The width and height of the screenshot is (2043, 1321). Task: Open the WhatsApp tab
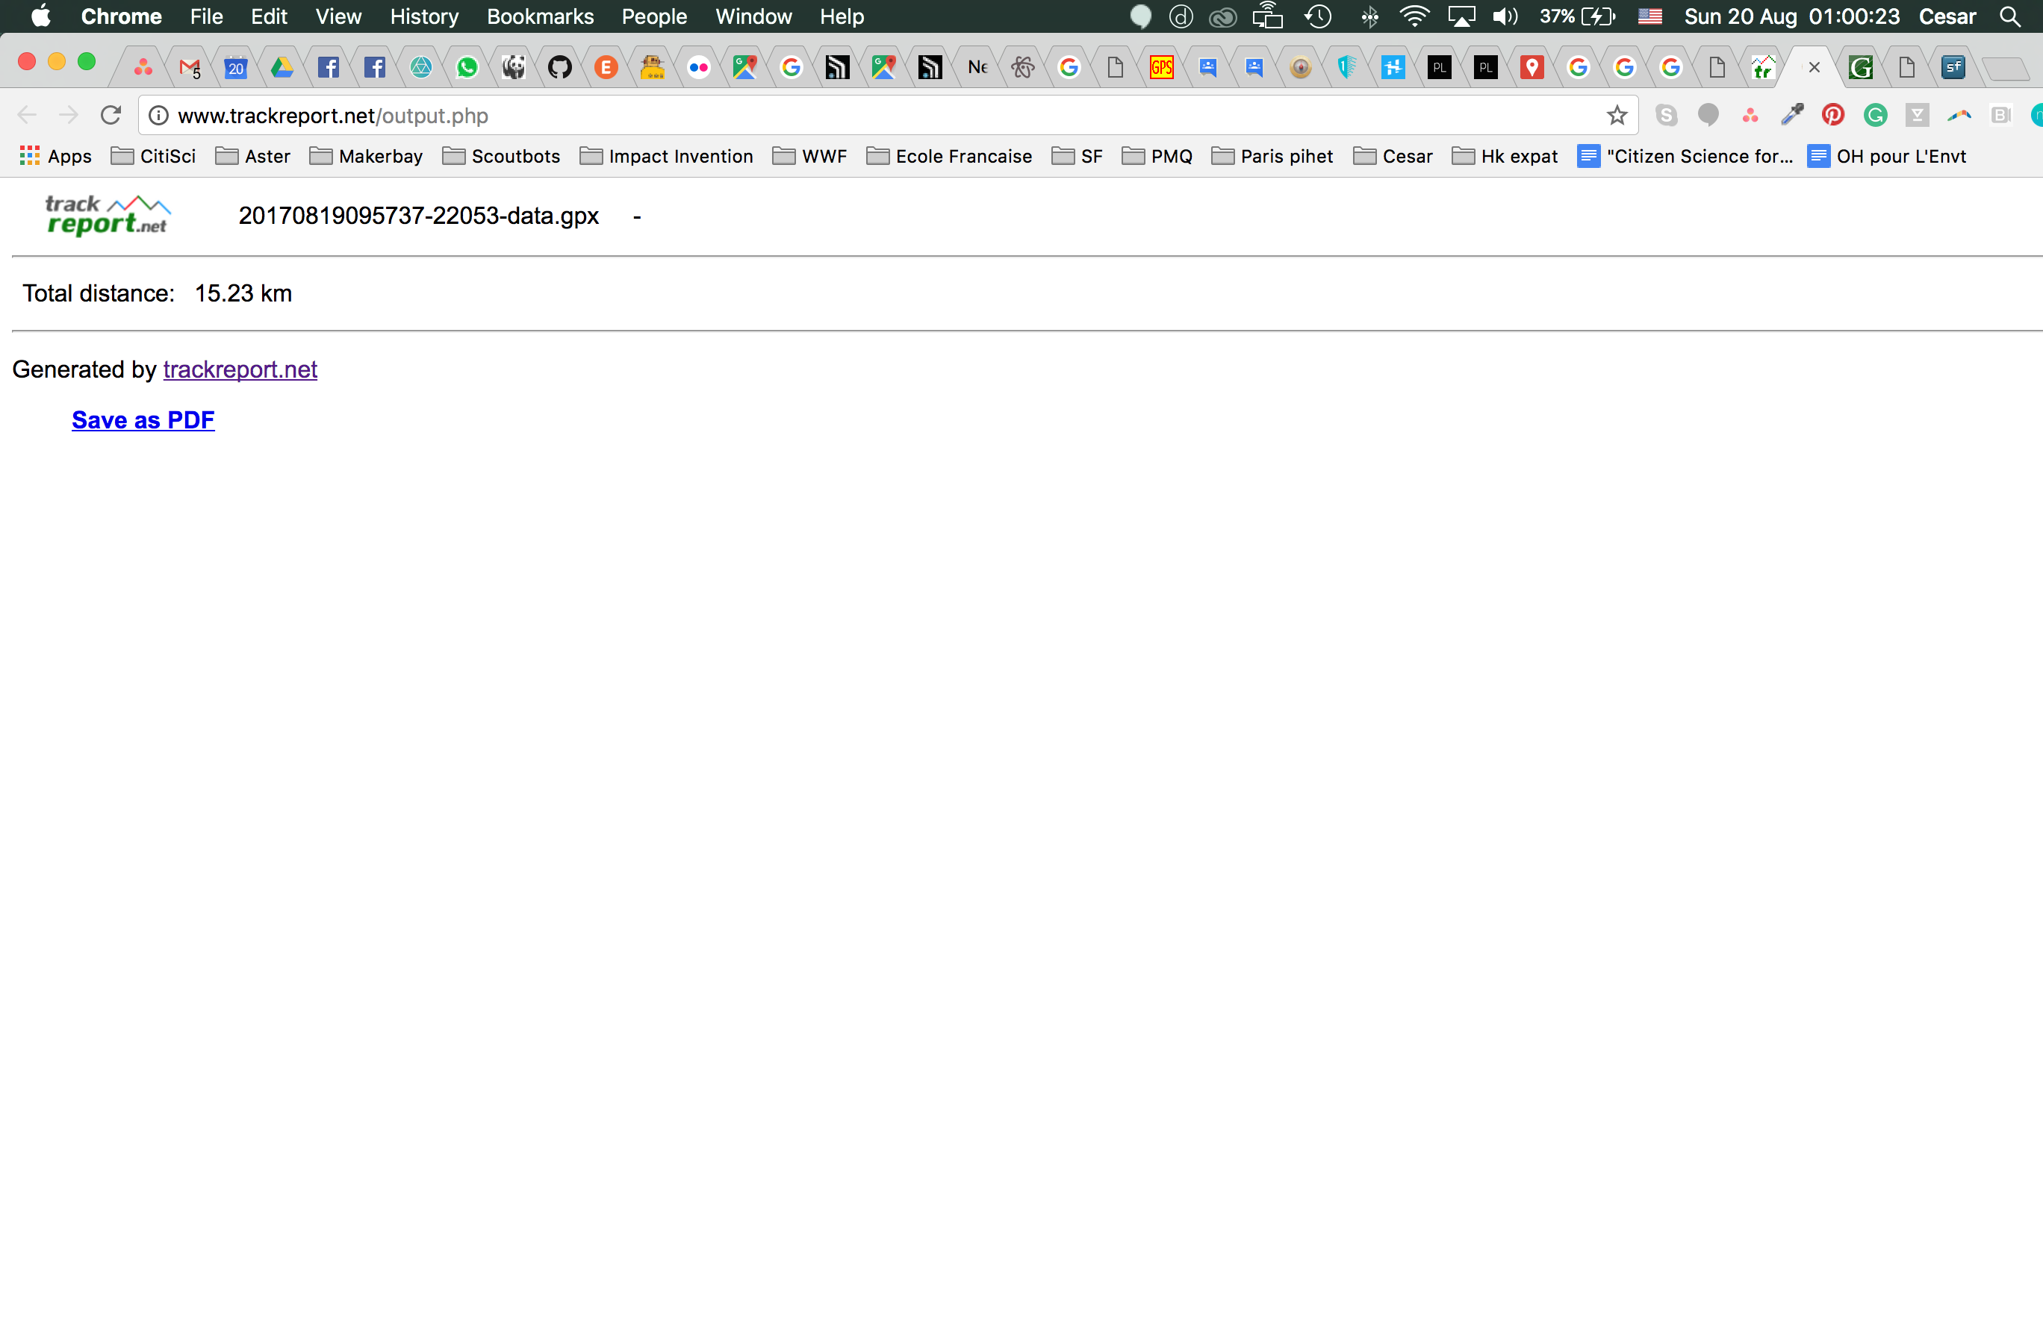click(467, 66)
